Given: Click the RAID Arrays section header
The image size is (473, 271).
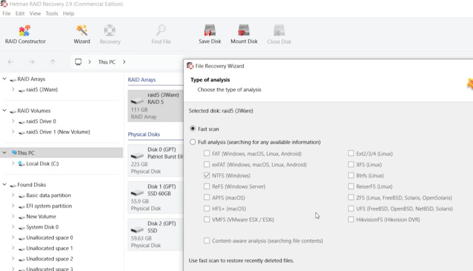Looking at the screenshot, I should click(142, 80).
